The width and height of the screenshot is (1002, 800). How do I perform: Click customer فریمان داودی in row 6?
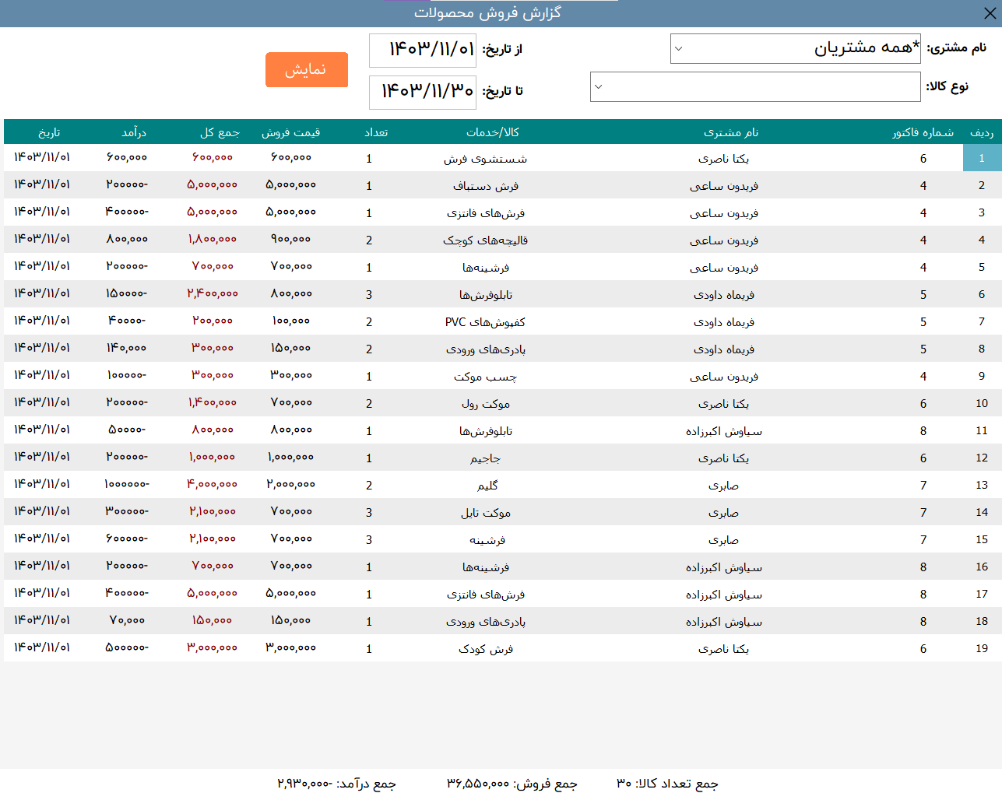tap(723, 295)
